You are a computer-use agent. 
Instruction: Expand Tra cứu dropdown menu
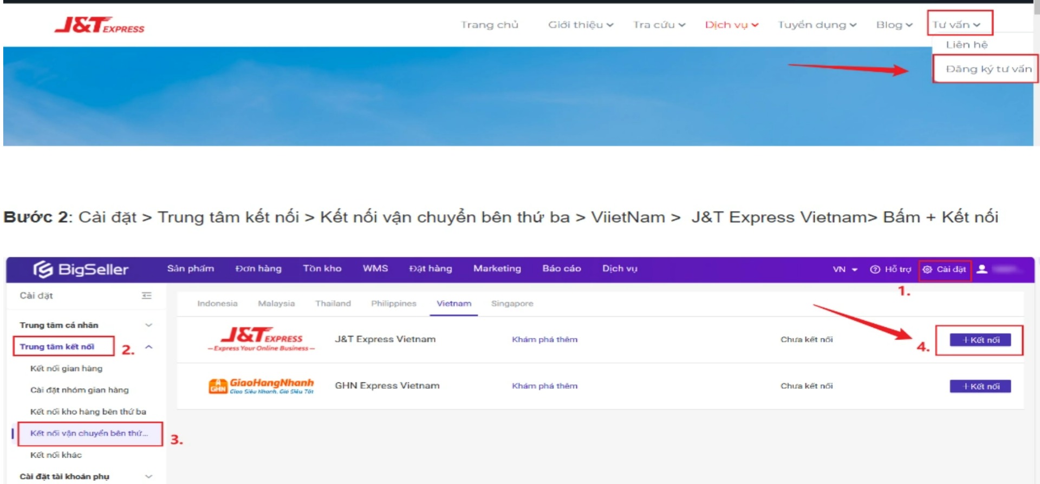click(x=659, y=25)
